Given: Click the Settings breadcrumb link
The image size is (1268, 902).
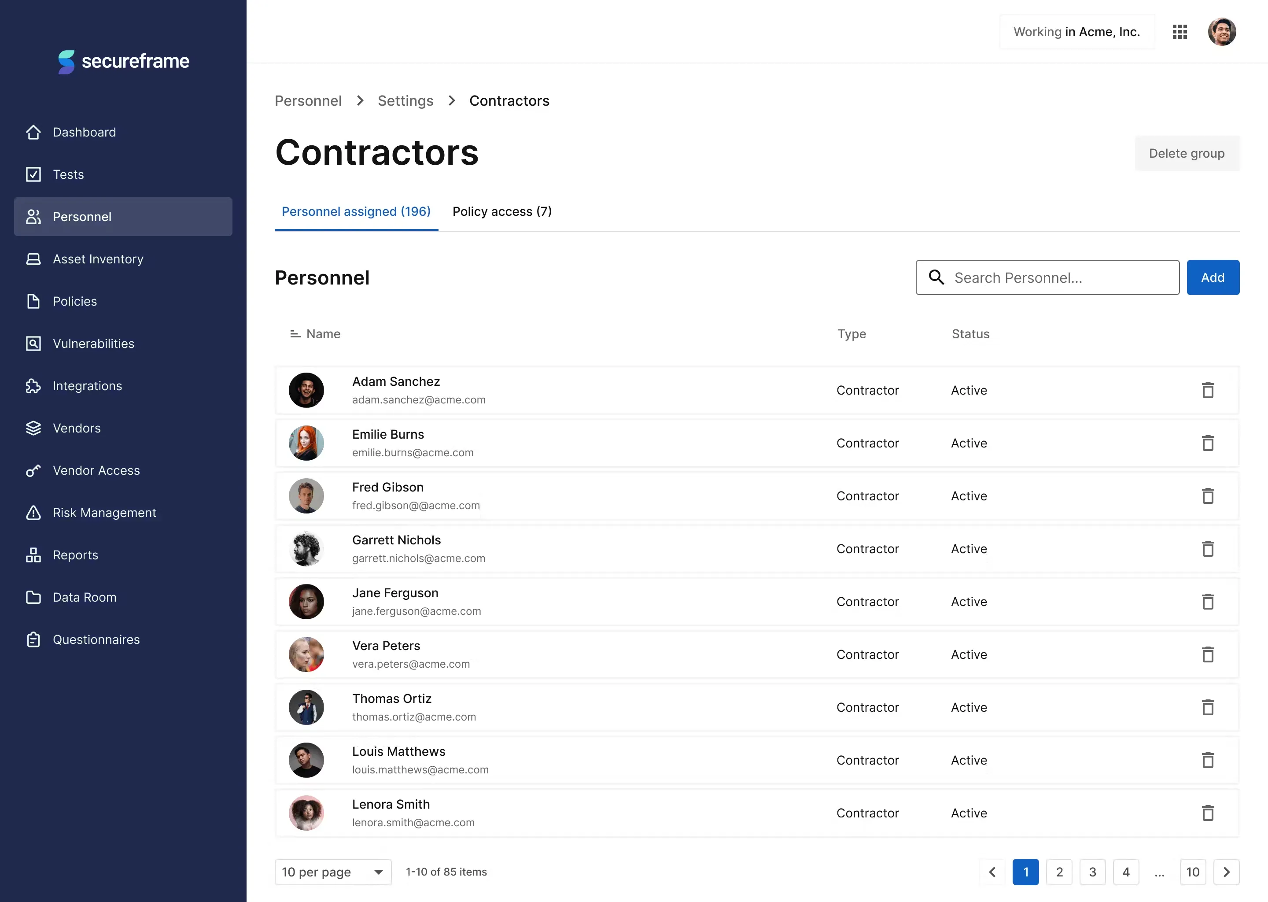Looking at the screenshot, I should [x=405, y=101].
